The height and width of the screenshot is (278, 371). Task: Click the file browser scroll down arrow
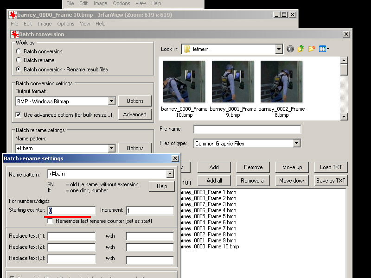(x=344, y=117)
